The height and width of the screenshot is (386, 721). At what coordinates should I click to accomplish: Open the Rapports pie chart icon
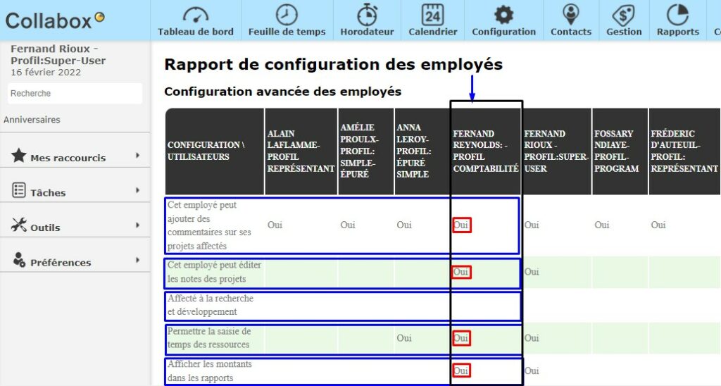[677, 14]
